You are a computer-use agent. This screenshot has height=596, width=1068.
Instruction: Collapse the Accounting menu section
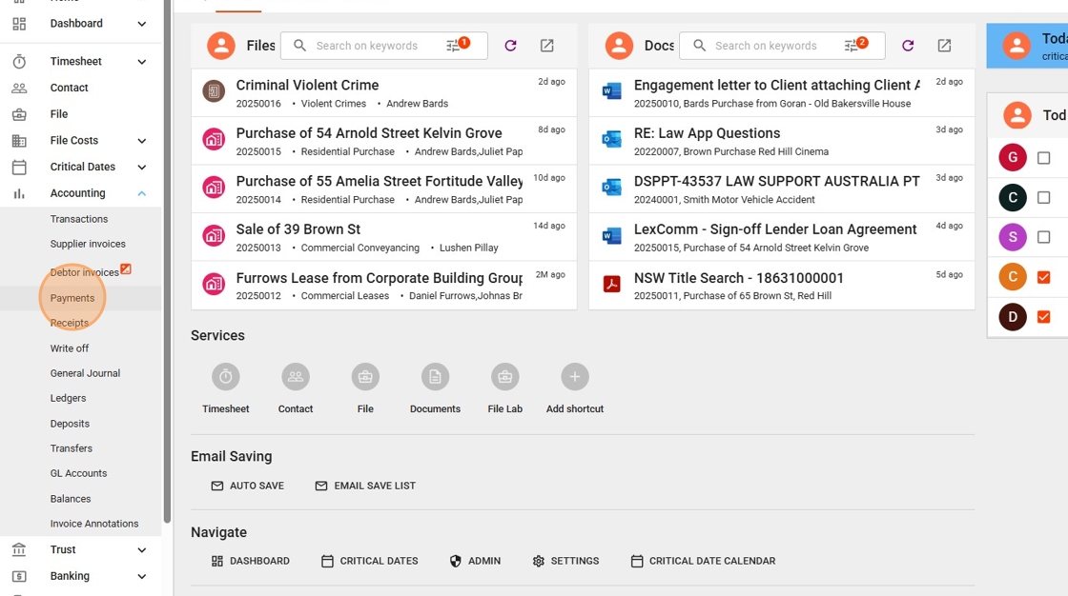click(142, 193)
